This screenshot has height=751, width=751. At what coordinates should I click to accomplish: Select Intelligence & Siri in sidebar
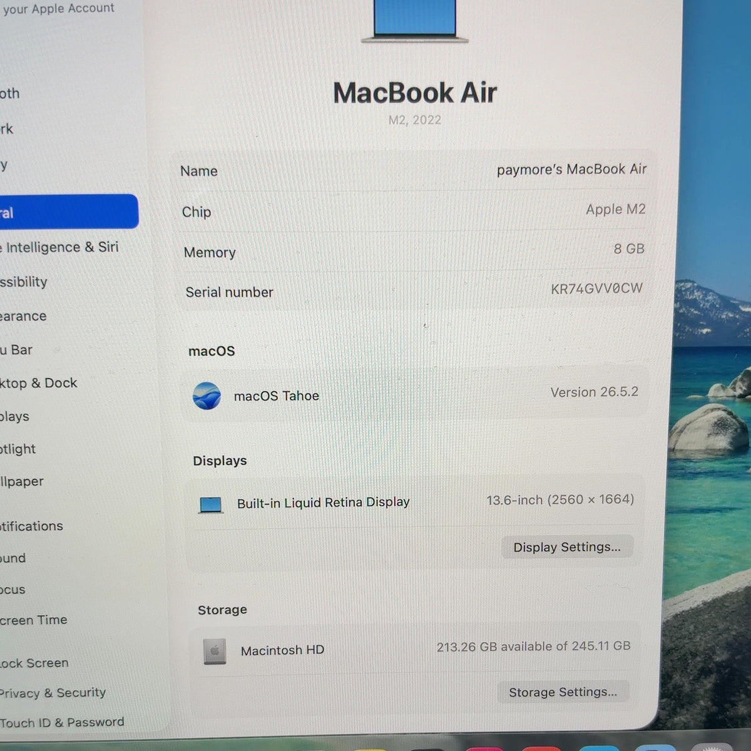click(x=59, y=247)
